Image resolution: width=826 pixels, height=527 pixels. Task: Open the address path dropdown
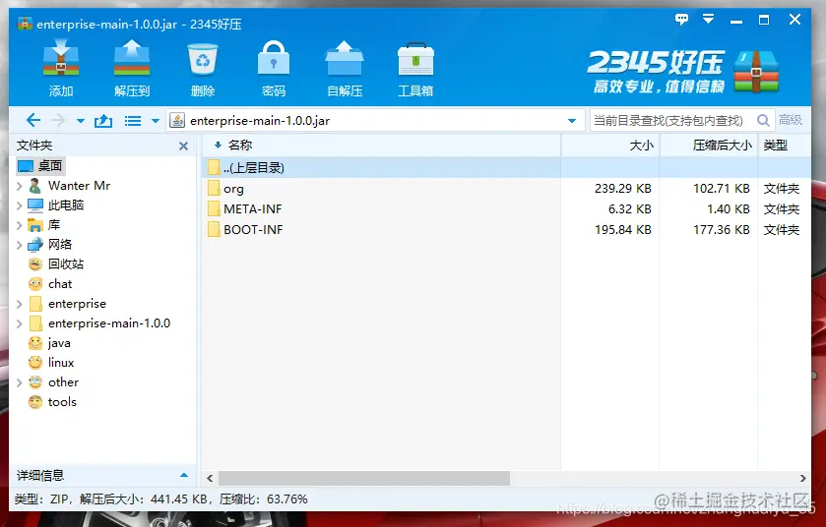pos(572,121)
